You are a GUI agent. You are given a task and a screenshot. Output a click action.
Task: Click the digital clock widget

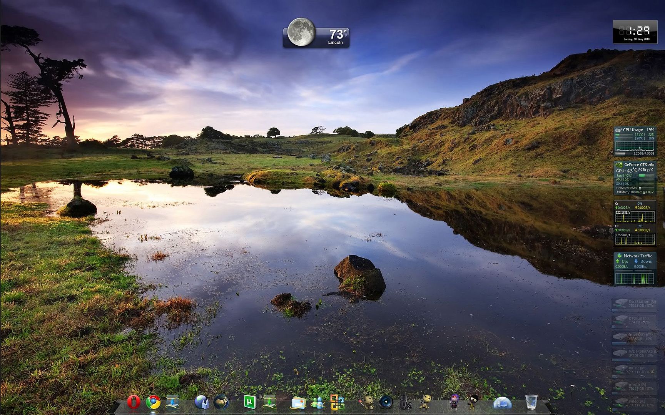coord(635,32)
